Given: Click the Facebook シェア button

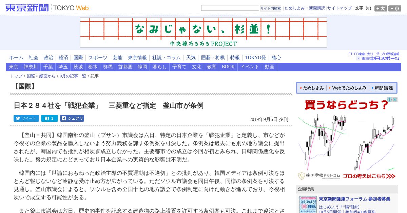Looking at the screenshot, I should (x=72, y=118).
